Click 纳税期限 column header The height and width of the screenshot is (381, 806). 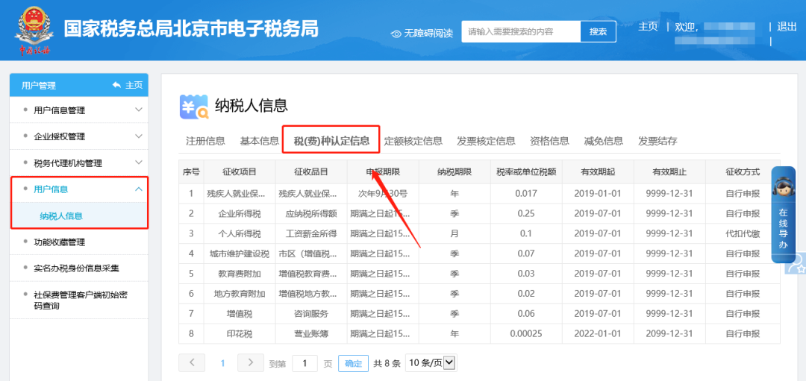coord(454,172)
